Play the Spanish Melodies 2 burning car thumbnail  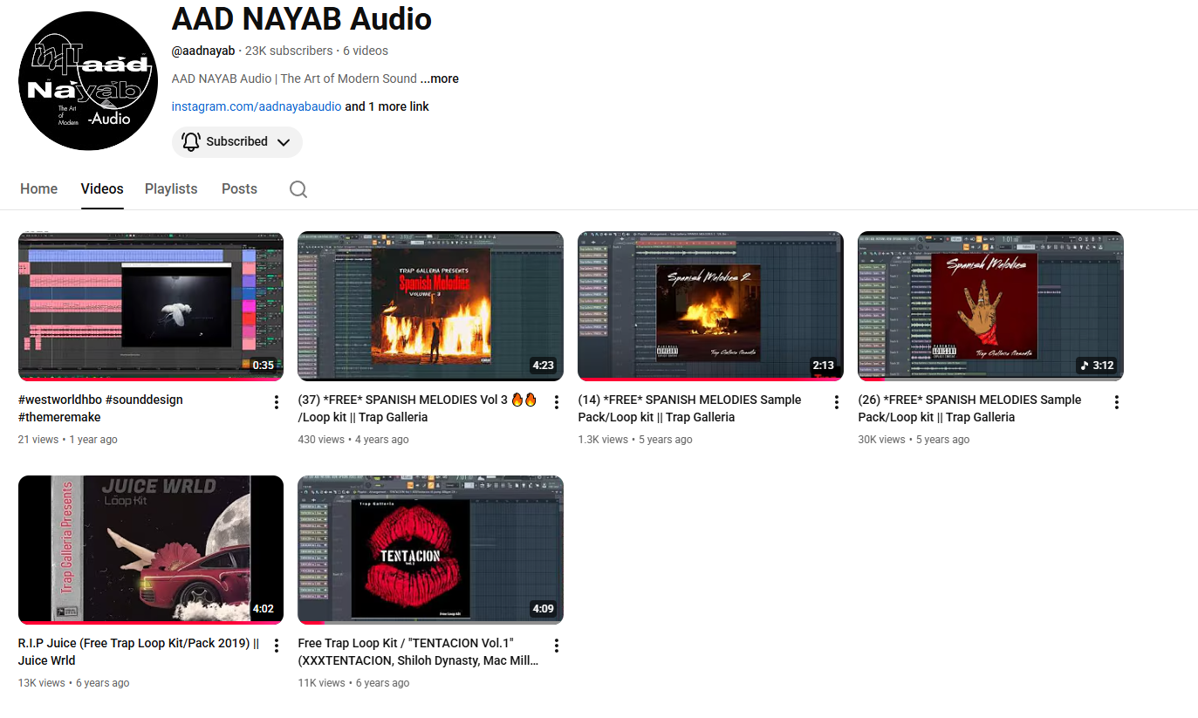click(710, 306)
